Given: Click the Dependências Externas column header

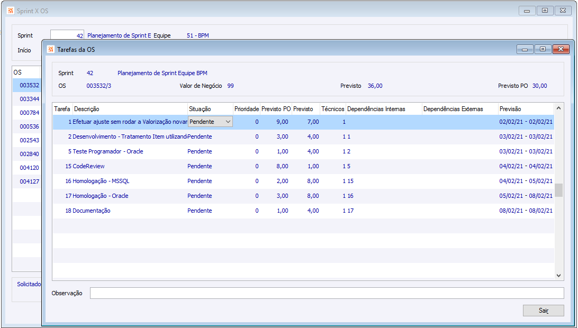Looking at the screenshot, I should coord(460,109).
